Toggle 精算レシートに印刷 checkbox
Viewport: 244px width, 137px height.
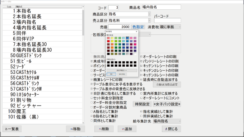92,79
